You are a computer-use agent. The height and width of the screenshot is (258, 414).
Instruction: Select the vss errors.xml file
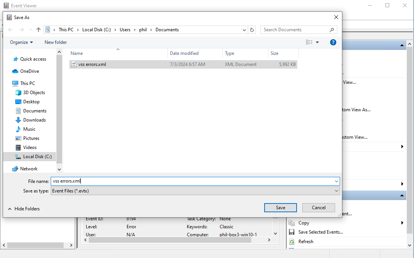point(183,64)
